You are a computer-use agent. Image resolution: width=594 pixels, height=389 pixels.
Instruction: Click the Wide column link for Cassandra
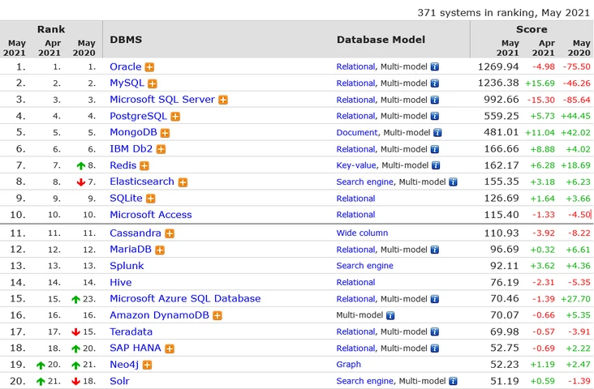[x=363, y=233]
